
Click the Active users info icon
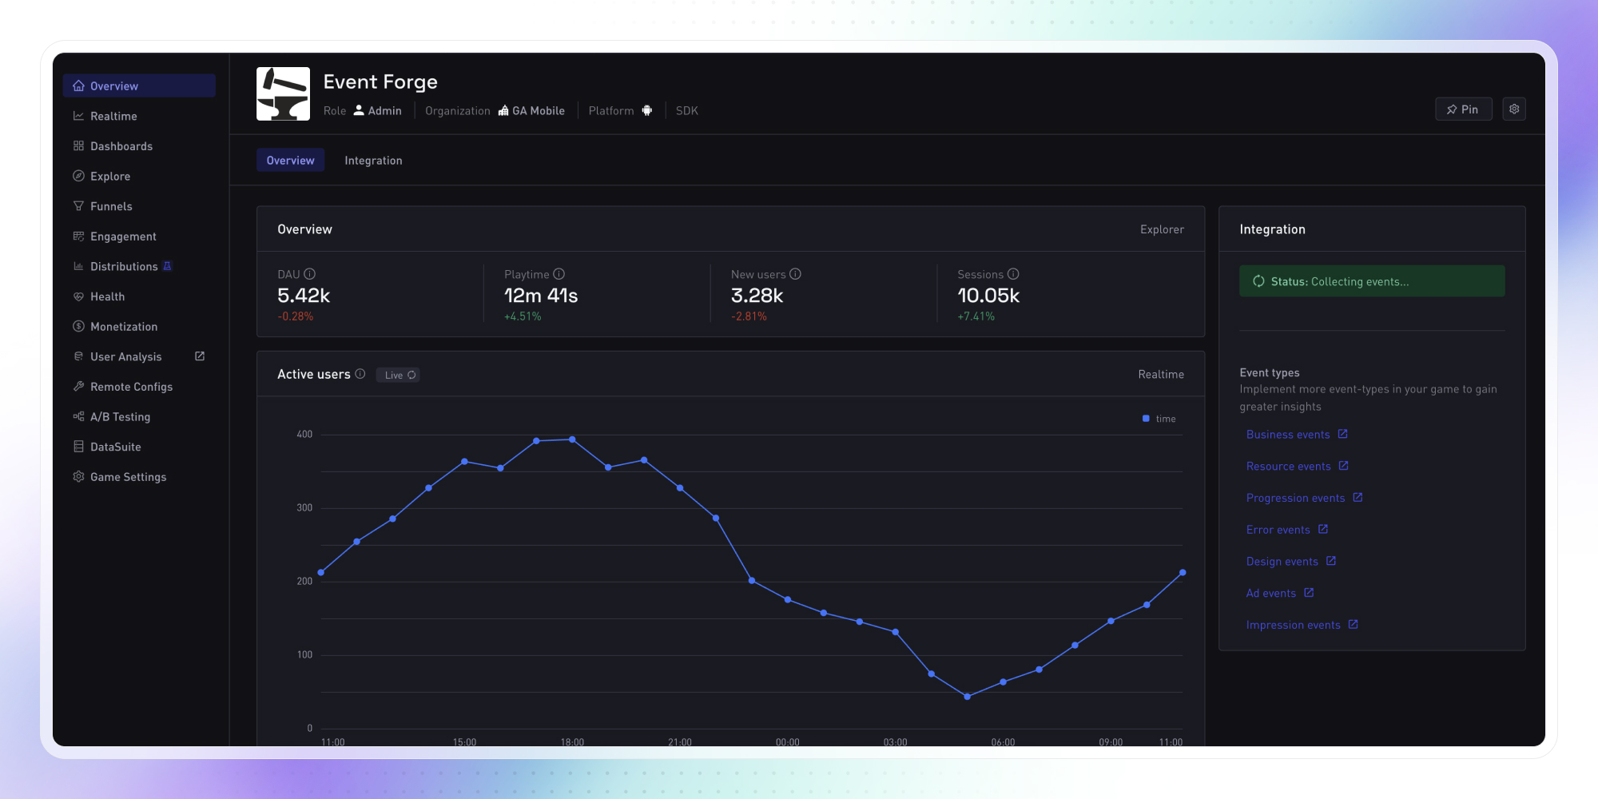[x=360, y=374]
